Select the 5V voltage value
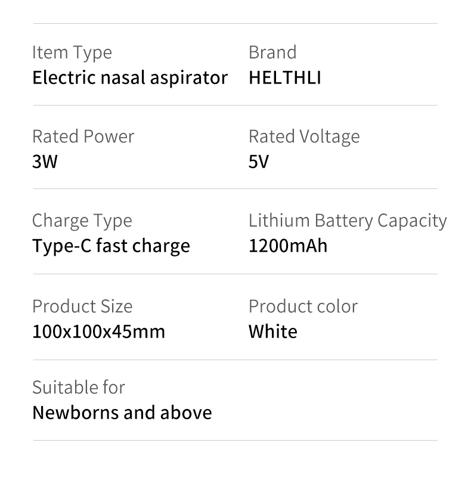 259,162
